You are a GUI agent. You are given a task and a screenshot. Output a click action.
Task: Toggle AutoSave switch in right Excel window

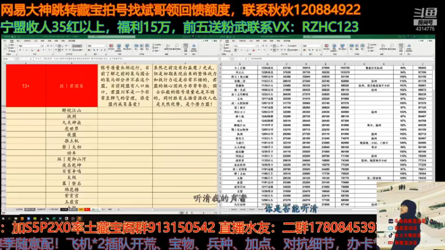coord(229,37)
